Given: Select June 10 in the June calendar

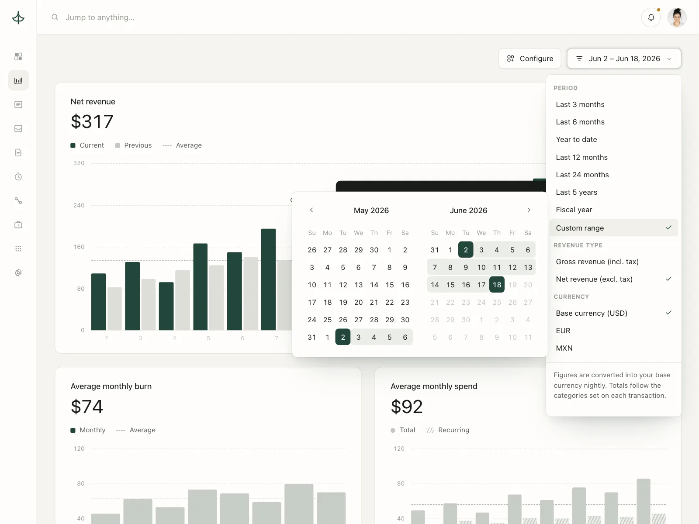Looking at the screenshot, I should click(481, 267).
